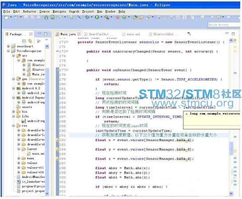Click the New file toolbar icon
Screen dimensions: 242x199
click(x=7, y=17)
